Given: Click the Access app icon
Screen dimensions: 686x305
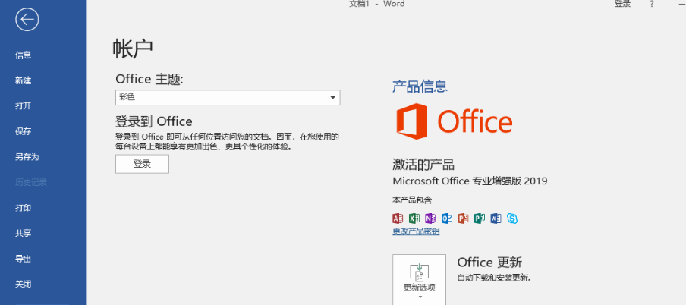Looking at the screenshot, I should coord(398,218).
